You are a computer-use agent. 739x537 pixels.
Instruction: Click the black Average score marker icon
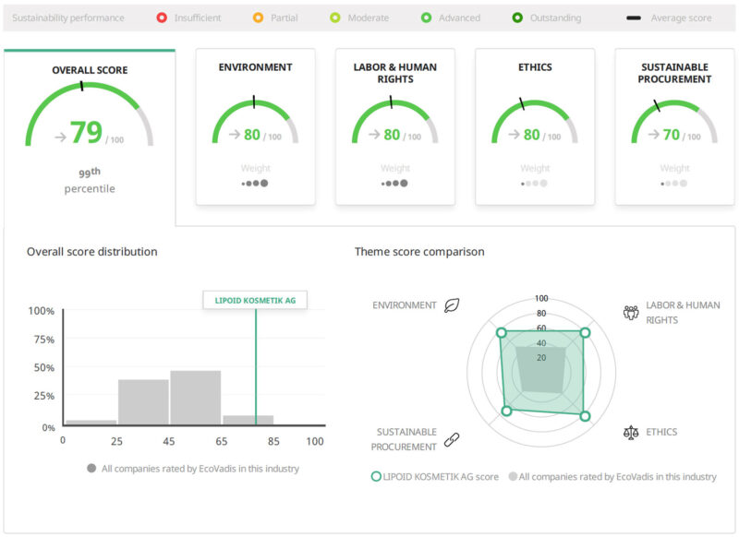(635, 18)
